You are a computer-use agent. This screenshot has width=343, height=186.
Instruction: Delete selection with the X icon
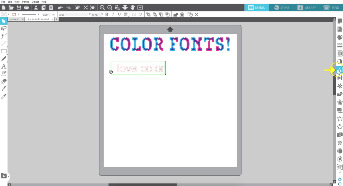(x=197, y=15)
